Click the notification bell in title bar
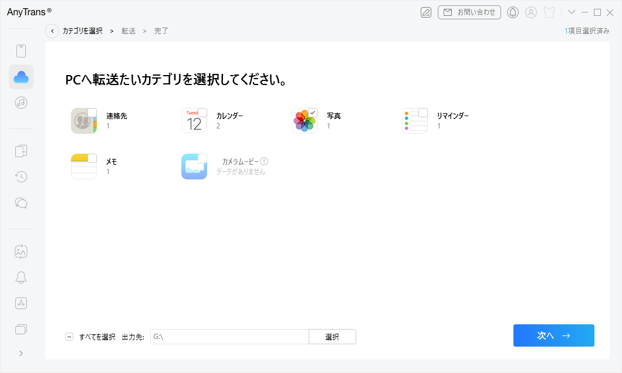The height and width of the screenshot is (373, 622). [x=513, y=12]
